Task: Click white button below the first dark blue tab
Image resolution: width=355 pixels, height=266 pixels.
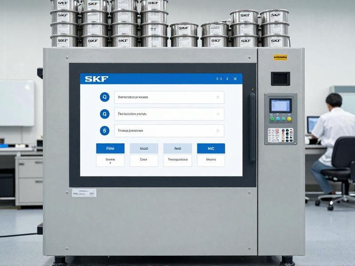Action: click(110, 160)
